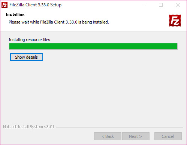The width and height of the screenshot is (187, 145).
Task: Click the greyed-out Cancel button
Action: 168,136
